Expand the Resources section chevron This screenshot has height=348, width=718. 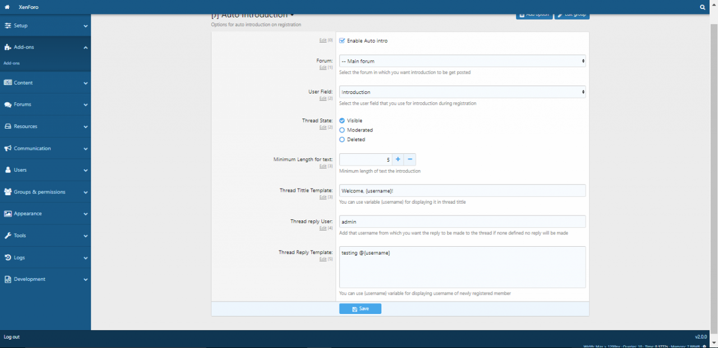click(85, 126)
